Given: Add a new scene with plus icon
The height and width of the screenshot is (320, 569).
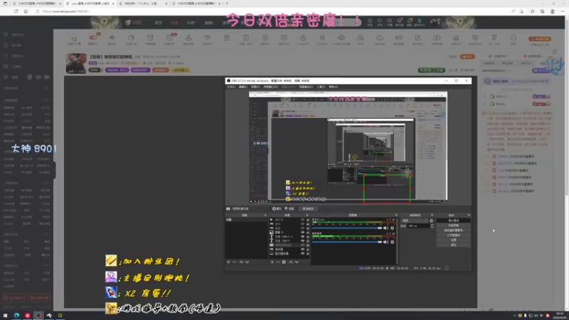Looking at the screenshot, I should pyautogui.click(x=228, y=262).
